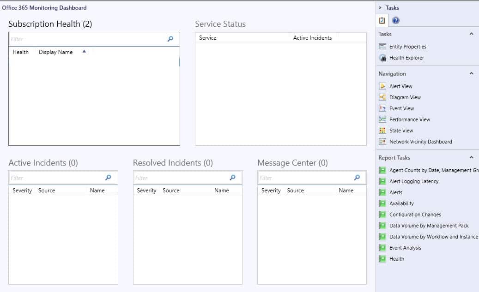The width and height of the screenshot is (479, 292).
Task: Sort Service Status by Active Incidents column
Action: (x=312, y=37)
